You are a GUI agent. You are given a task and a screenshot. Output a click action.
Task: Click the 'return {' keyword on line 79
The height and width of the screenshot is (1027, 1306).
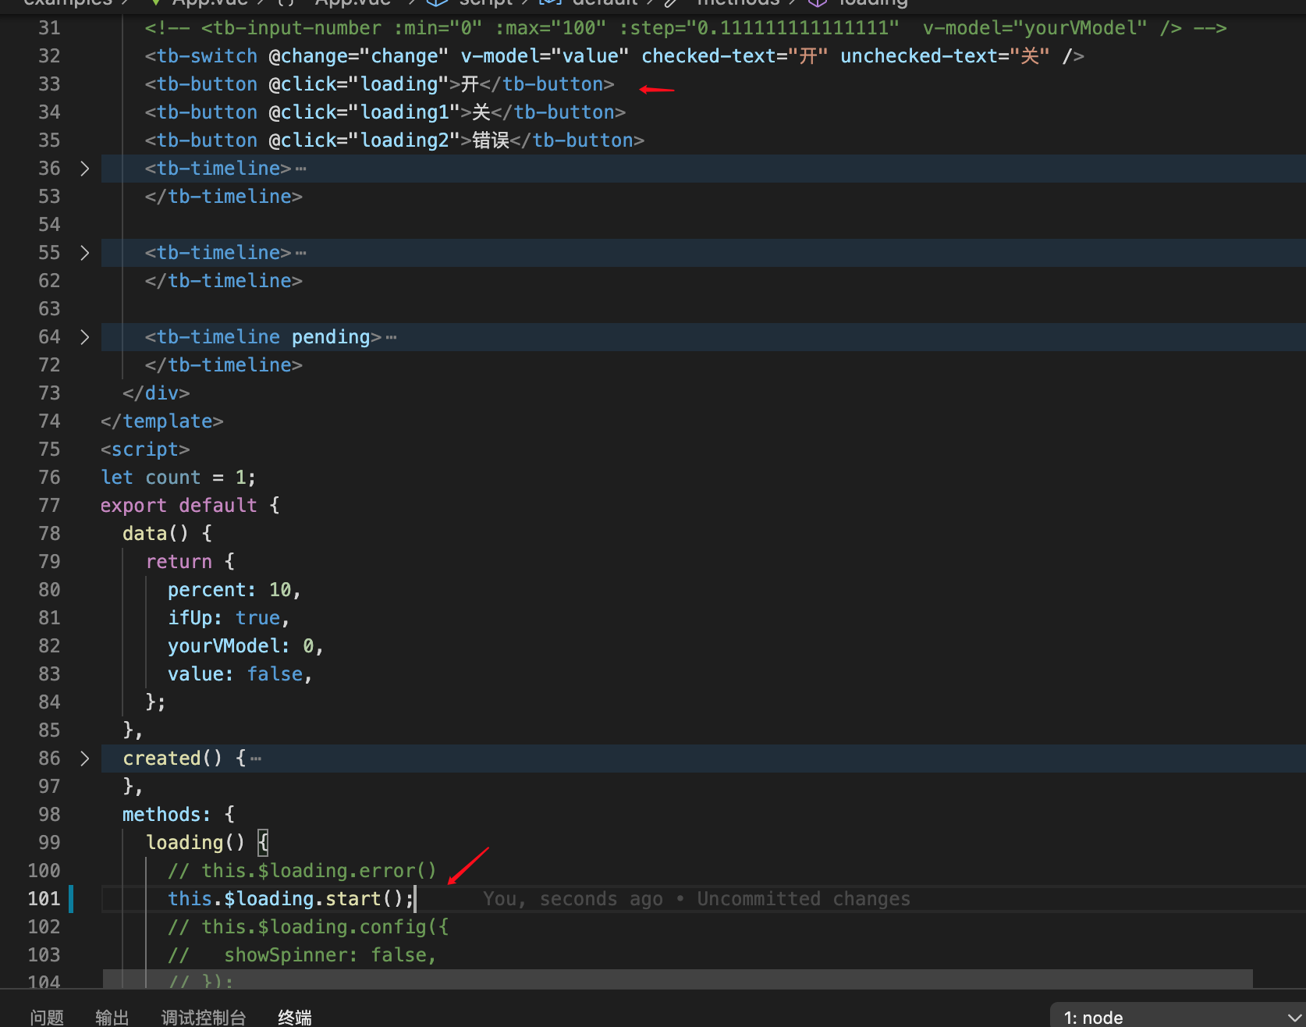point(190,562)
